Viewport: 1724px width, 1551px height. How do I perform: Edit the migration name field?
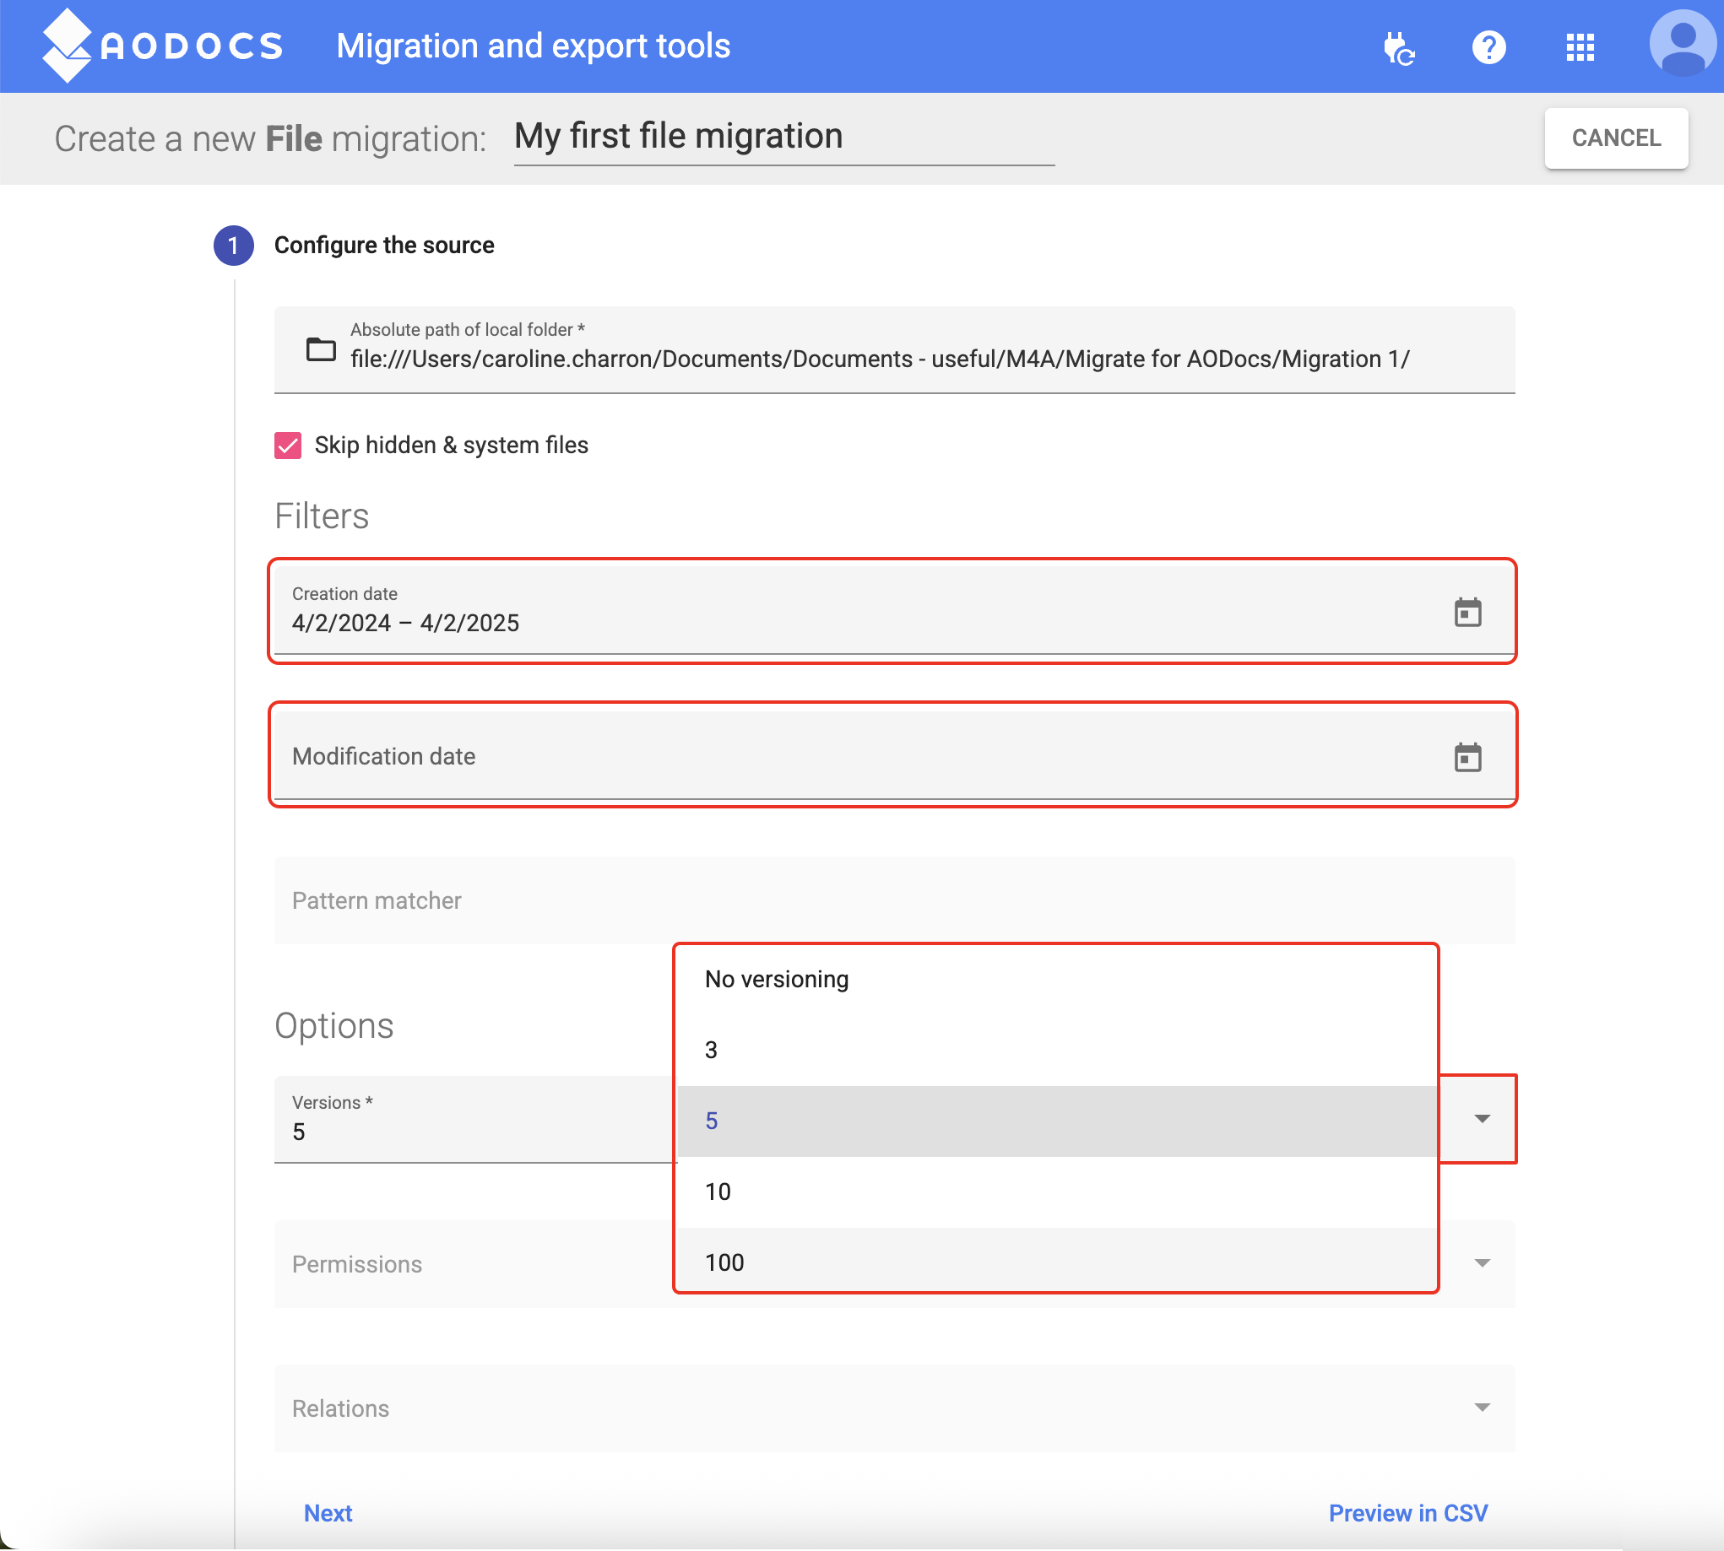tap(783, 138)
